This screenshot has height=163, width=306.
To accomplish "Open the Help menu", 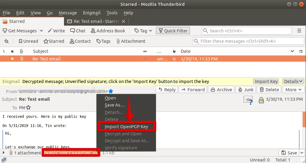I will (128, 13).
